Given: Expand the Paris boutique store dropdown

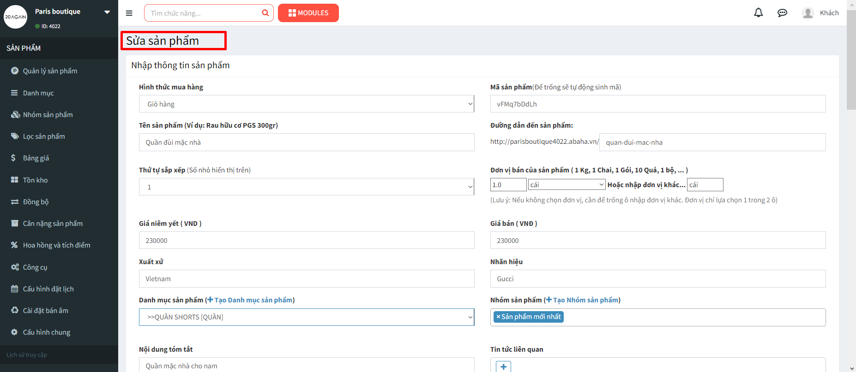Looking at the screenshot, I should 107,12.
